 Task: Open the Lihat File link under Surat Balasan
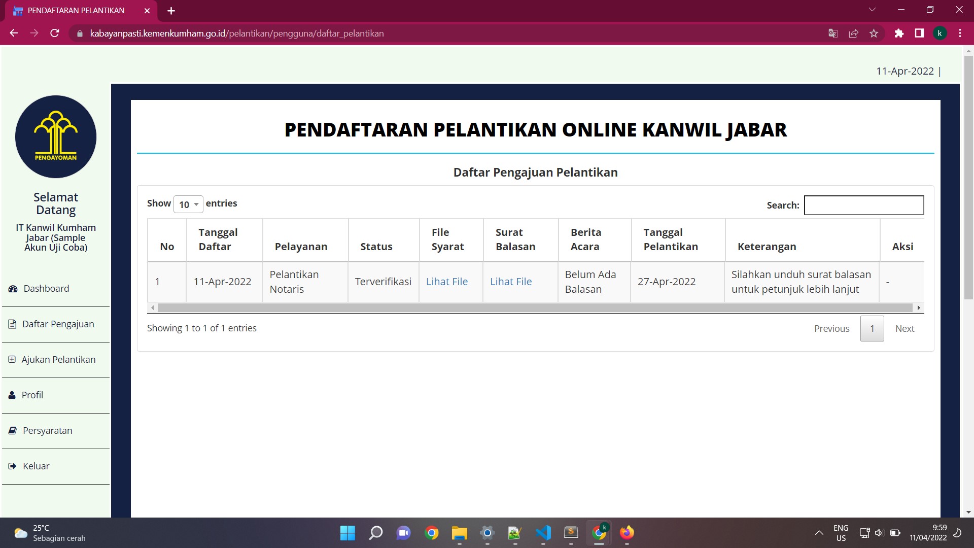510,282
